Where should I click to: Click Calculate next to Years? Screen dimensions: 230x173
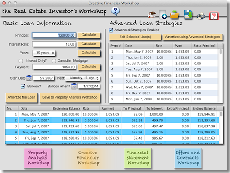point(89,53)
